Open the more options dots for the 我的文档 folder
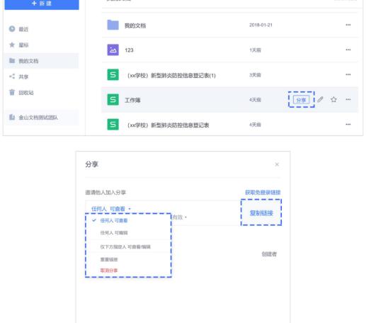This screenshot has width=376, height=323. [348, 25]
